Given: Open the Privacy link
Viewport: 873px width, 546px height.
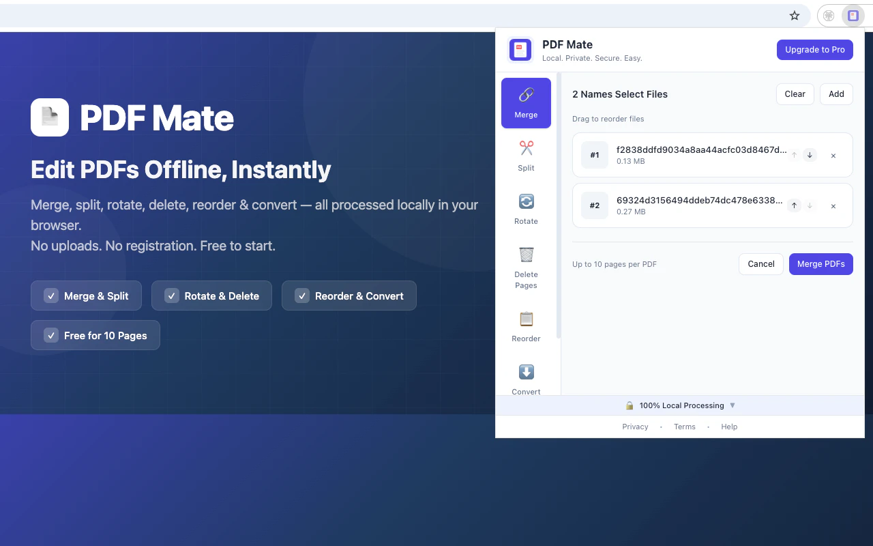Looking at the screenshot, I should click(635, 427).
